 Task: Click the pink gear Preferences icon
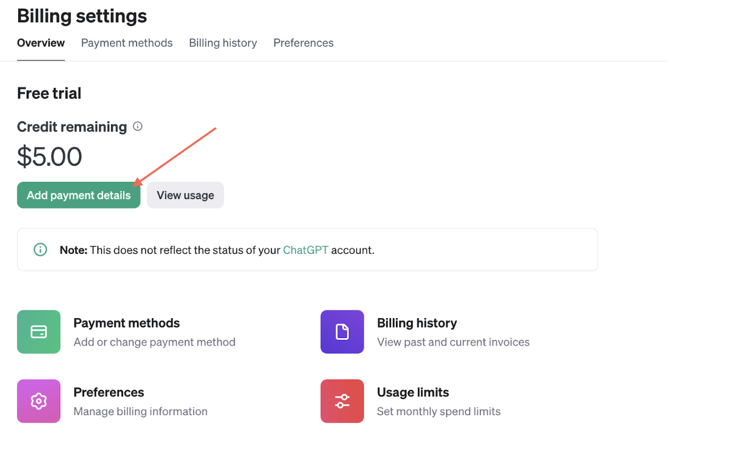tap(39, 401)
